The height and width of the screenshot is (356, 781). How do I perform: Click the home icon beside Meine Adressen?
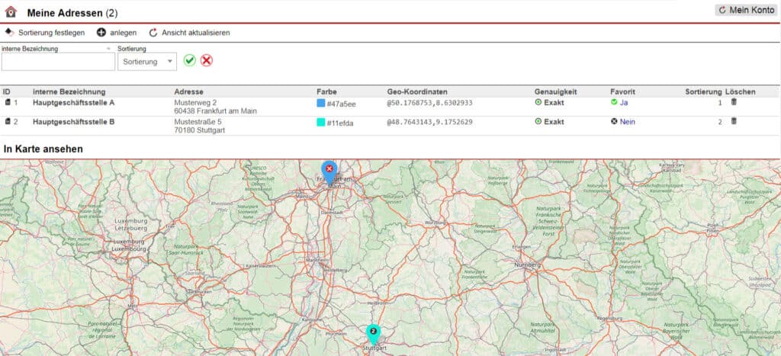tap(11, 11)
